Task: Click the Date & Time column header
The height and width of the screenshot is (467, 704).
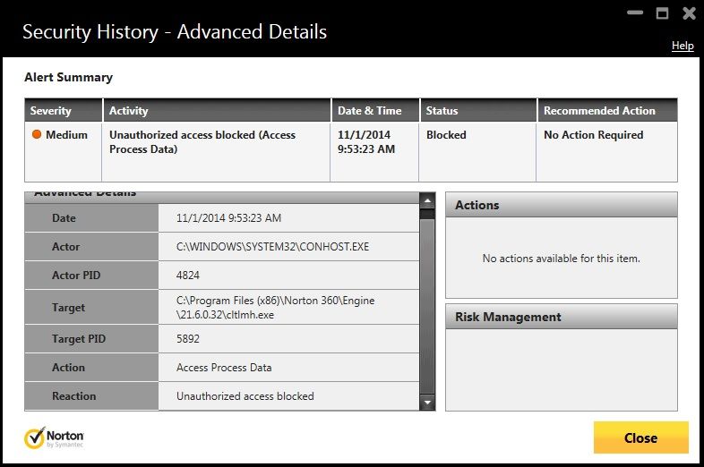Action: pos(369,111)
